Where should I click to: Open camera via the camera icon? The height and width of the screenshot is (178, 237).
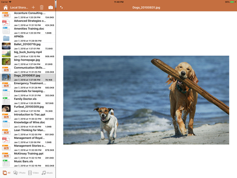tap(51, 7)
